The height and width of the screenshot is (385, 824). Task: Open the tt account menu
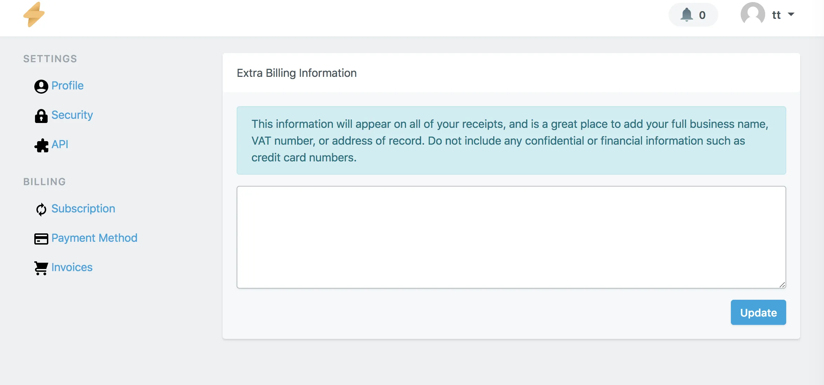776,15
